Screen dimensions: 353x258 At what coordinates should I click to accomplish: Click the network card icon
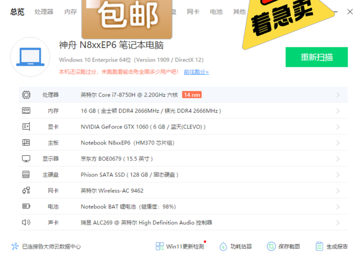tap(26, 191)
